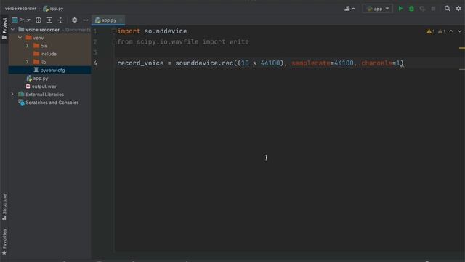Viewport: 465px width, 262px height.
Task: Click the weak warning indicator icon
Action: point(442,31)
